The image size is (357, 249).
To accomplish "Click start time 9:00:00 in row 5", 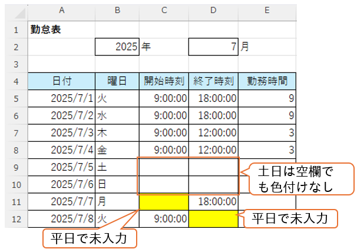I will tap(164, 98).
